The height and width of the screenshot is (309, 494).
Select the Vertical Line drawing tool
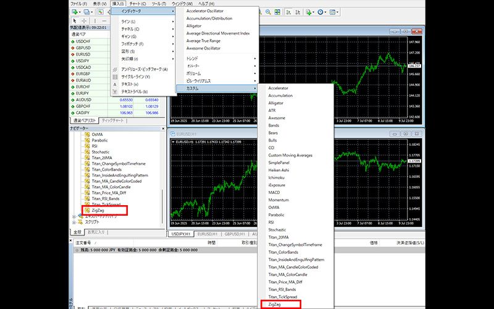[x=95, y=21]
